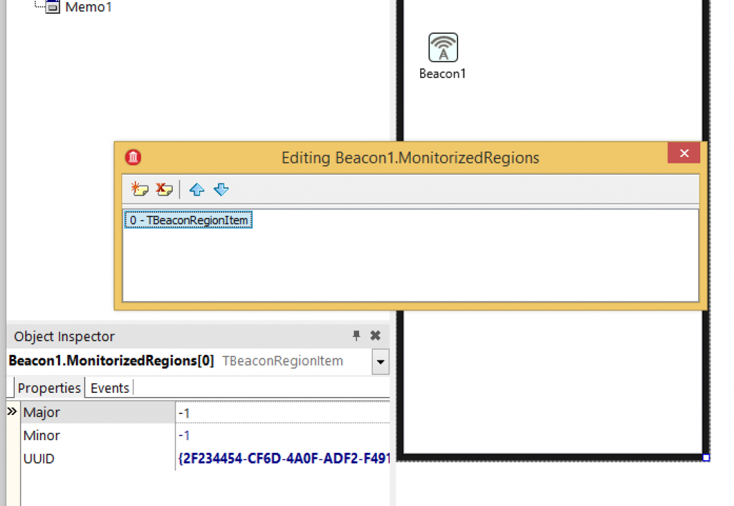Add a new region item
The width and height of the screenshot is (734, 506).
pos(140,189)
